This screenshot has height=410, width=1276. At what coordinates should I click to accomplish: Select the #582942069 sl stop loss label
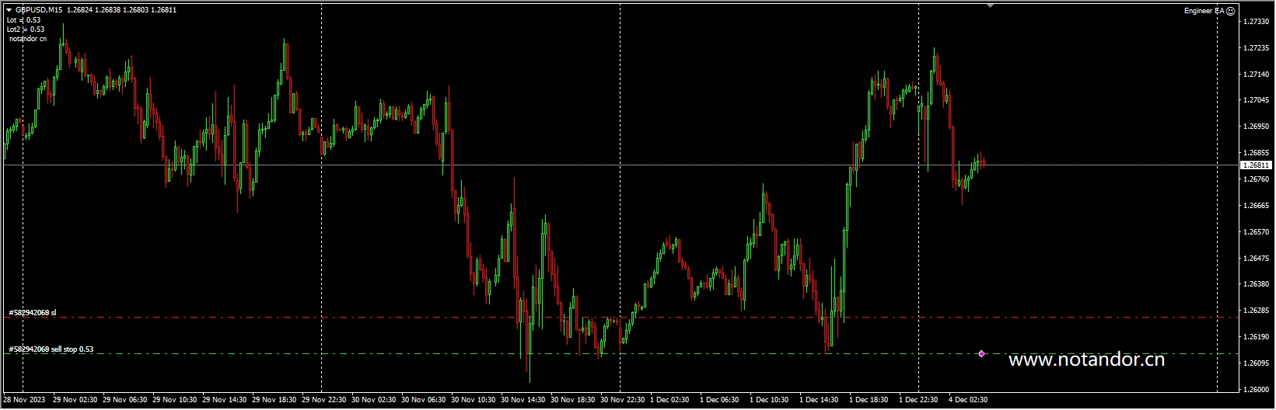point(33,313)
